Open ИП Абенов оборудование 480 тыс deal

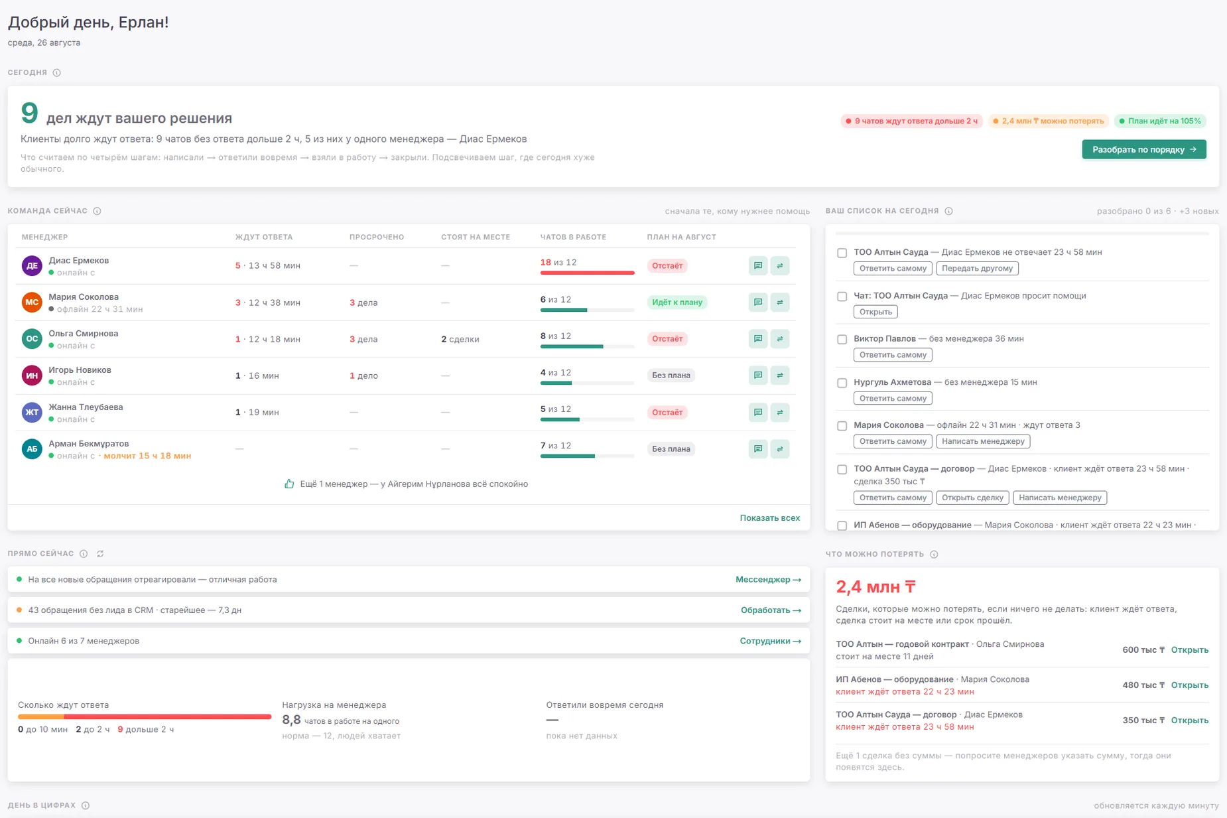[x=1189, y=685]
